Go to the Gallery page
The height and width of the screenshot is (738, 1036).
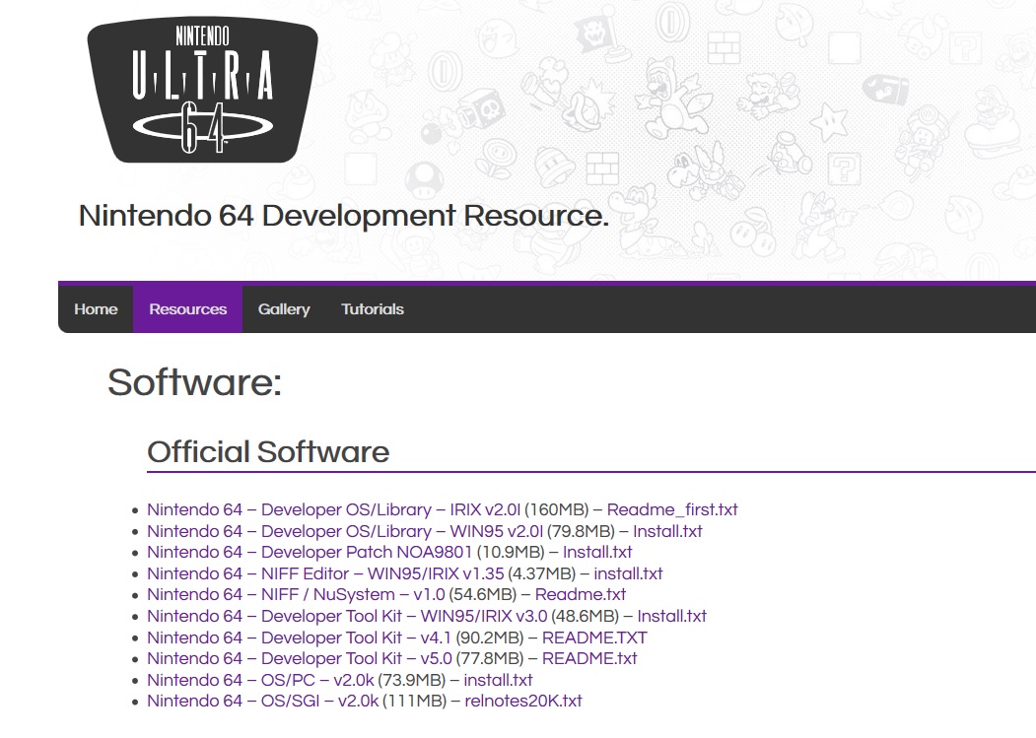(284, 309)
